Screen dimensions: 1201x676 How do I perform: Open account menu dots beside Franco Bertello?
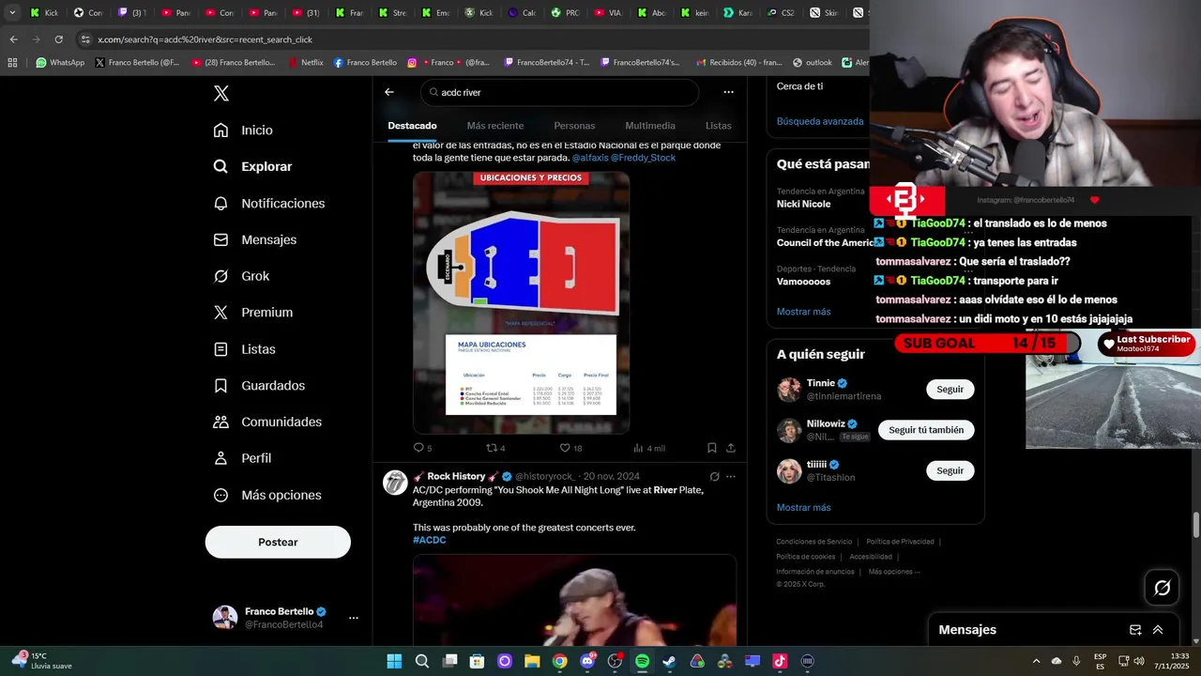353,618
